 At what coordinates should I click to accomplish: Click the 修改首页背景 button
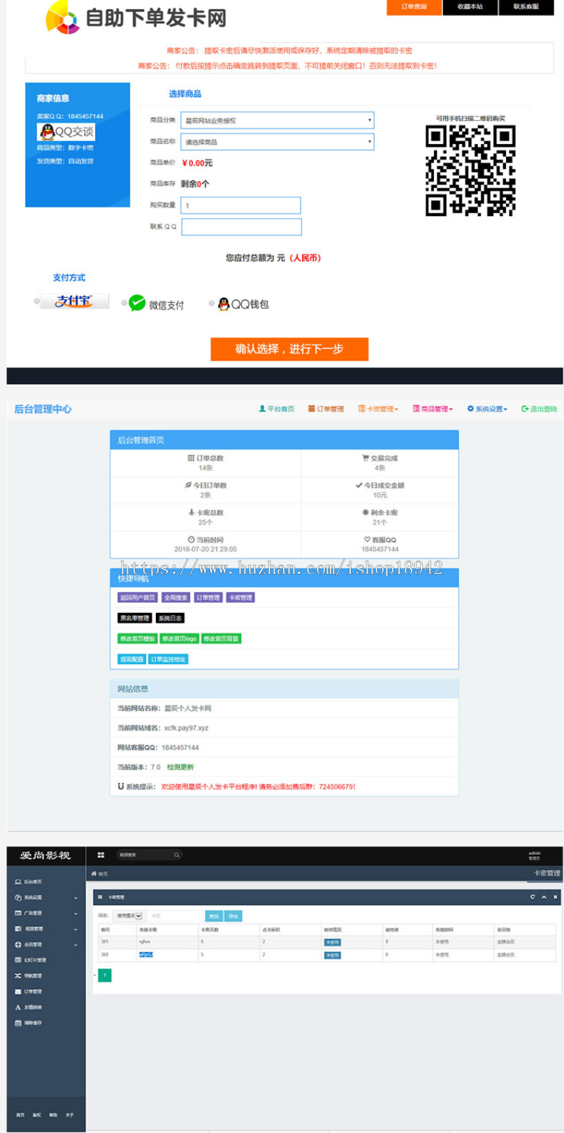tap(221, 638)
